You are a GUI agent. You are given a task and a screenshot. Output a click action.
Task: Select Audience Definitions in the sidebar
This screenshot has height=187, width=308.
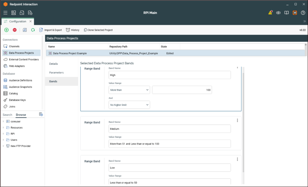point(20,80)
